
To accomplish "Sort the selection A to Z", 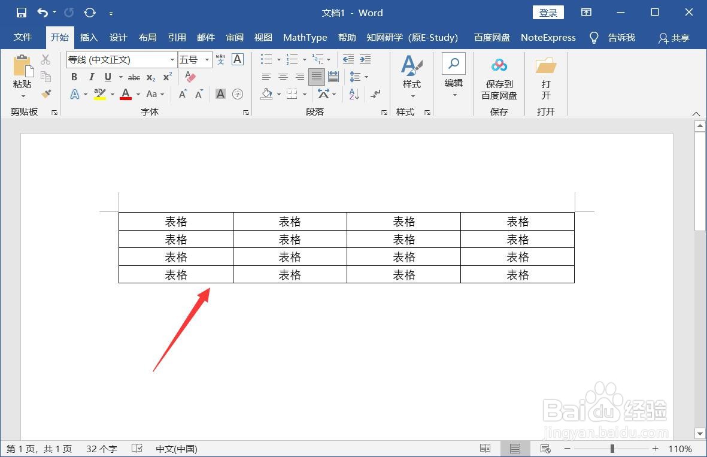I will tap(354, 94).
